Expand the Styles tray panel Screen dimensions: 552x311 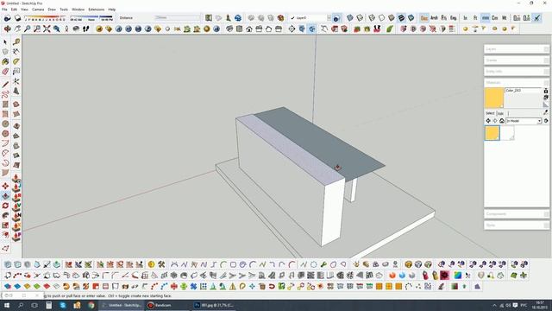[517, 225]
